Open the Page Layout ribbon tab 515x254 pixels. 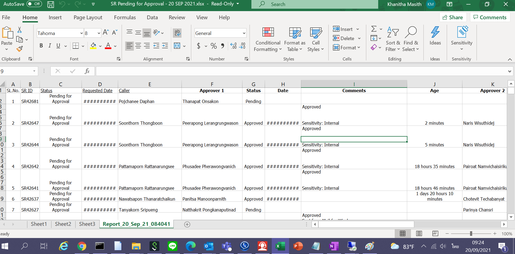(88, 17)
